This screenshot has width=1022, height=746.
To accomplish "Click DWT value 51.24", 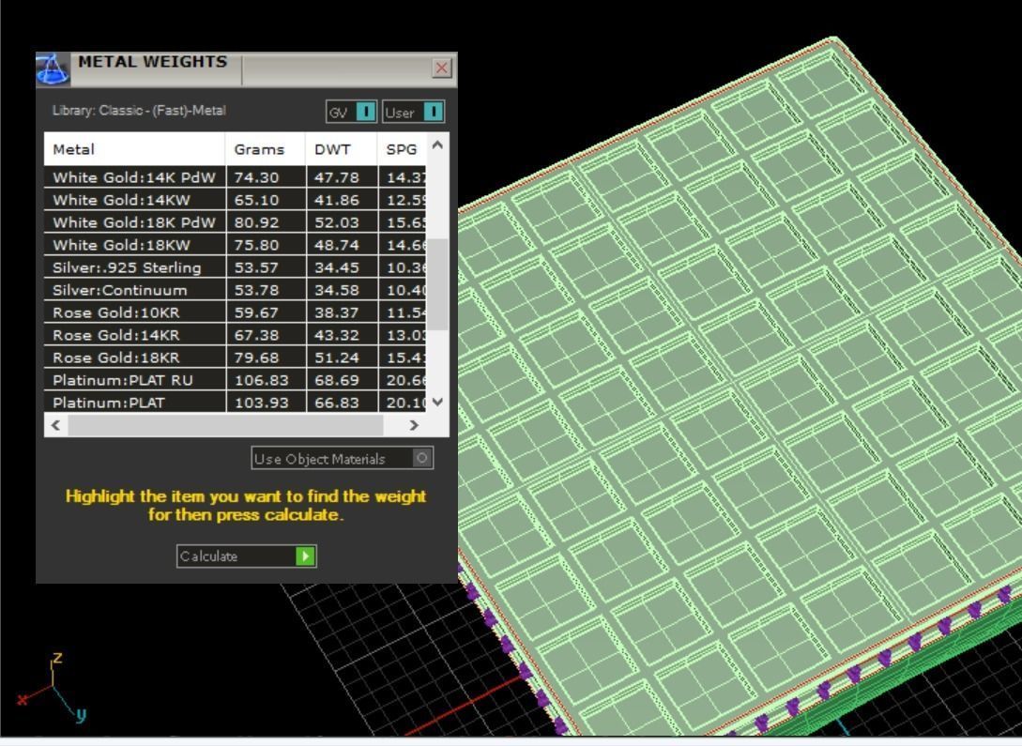I will (336, 358).
